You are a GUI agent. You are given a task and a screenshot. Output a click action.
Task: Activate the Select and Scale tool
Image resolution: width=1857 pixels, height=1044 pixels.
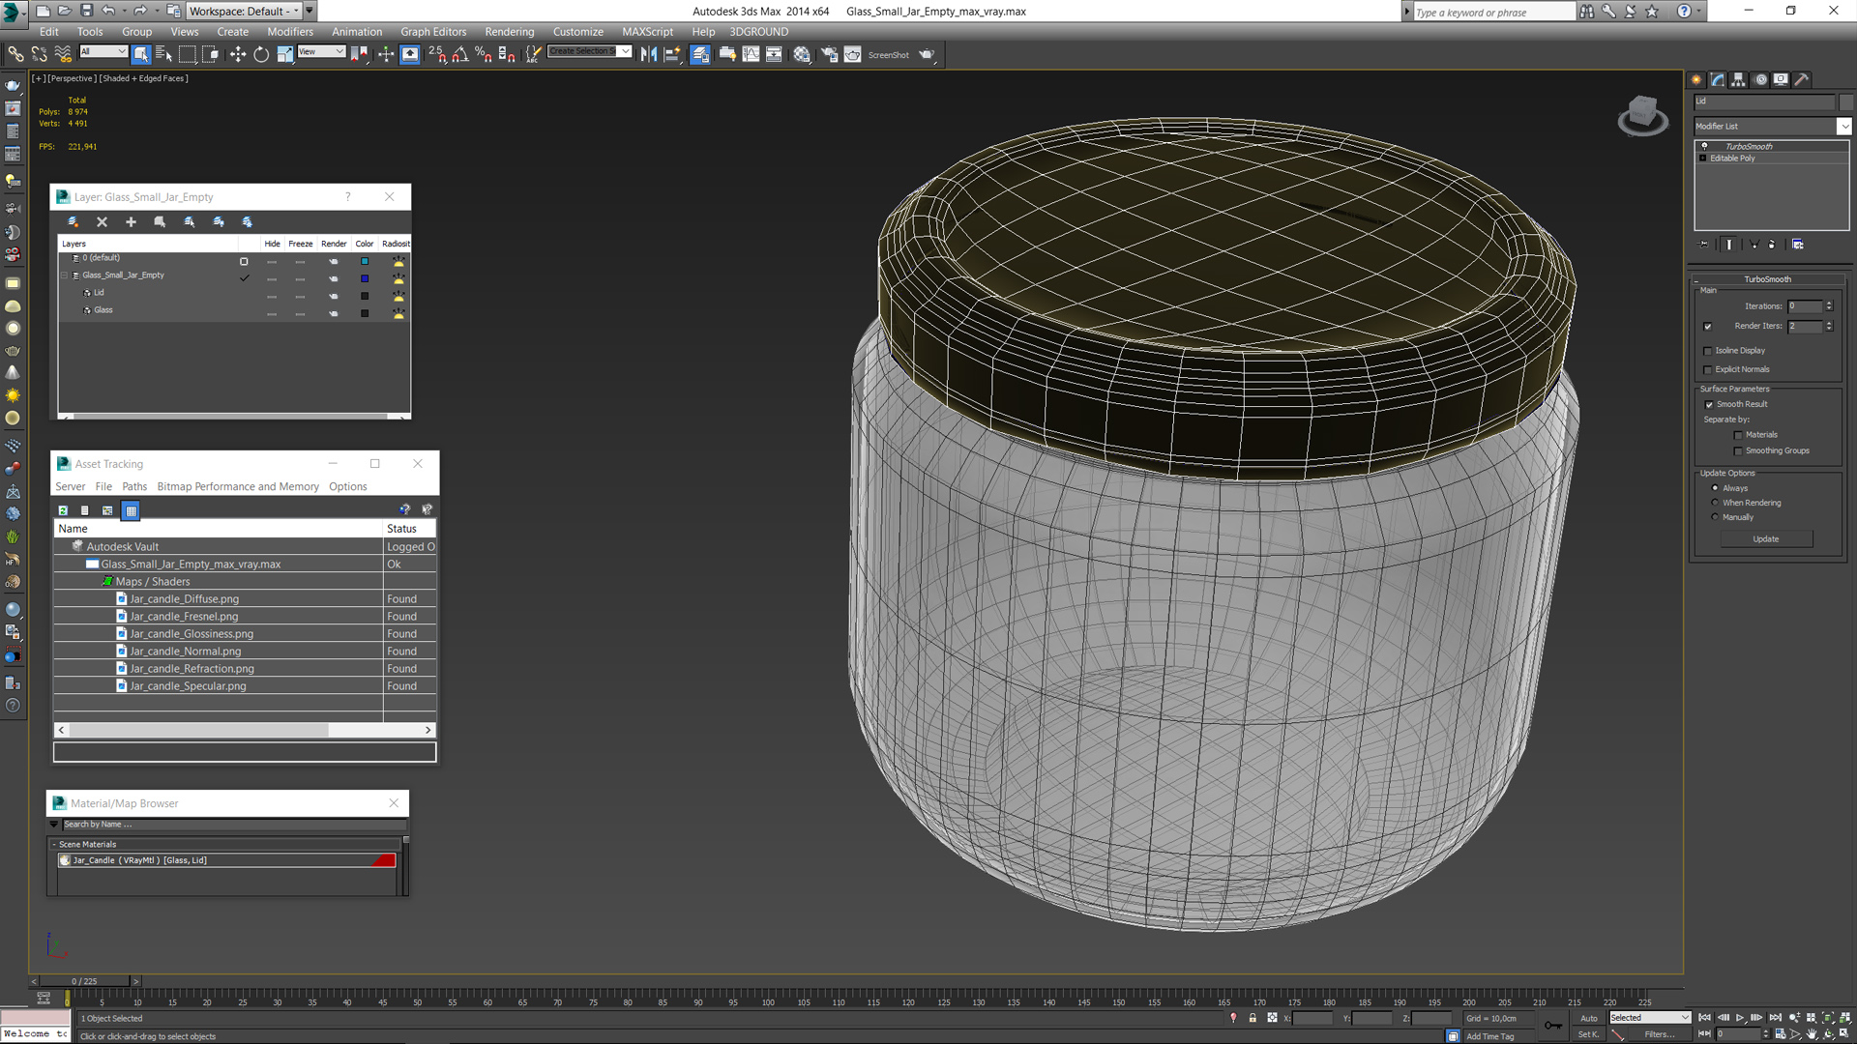(284, 54)
